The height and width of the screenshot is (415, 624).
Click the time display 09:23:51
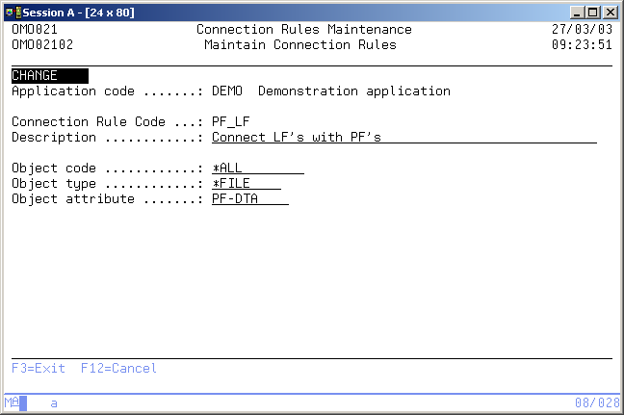[x=581, y=45]
